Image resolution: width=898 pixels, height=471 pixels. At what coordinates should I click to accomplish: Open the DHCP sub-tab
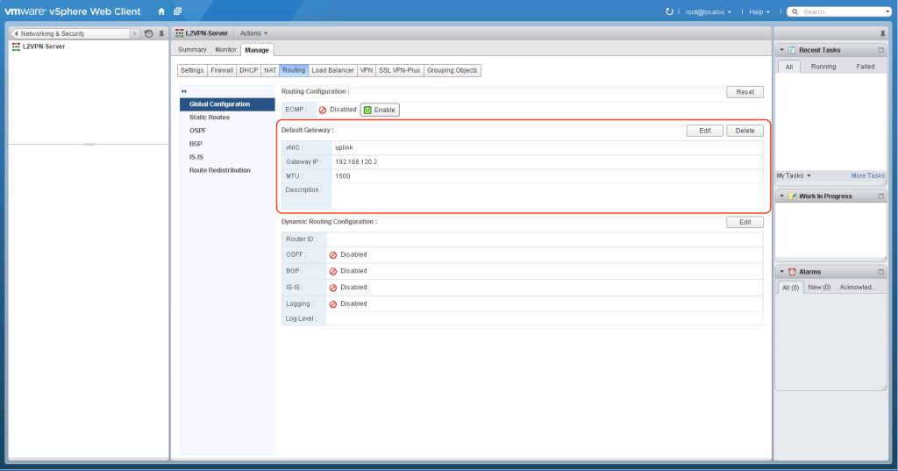pyautogui.click(x=248, y=70)
